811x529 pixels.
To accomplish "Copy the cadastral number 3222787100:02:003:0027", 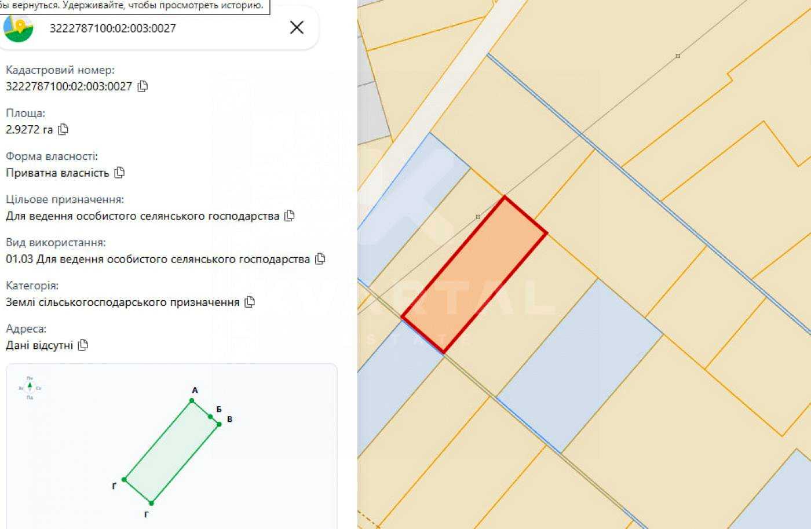I will [x=143, y=86].
